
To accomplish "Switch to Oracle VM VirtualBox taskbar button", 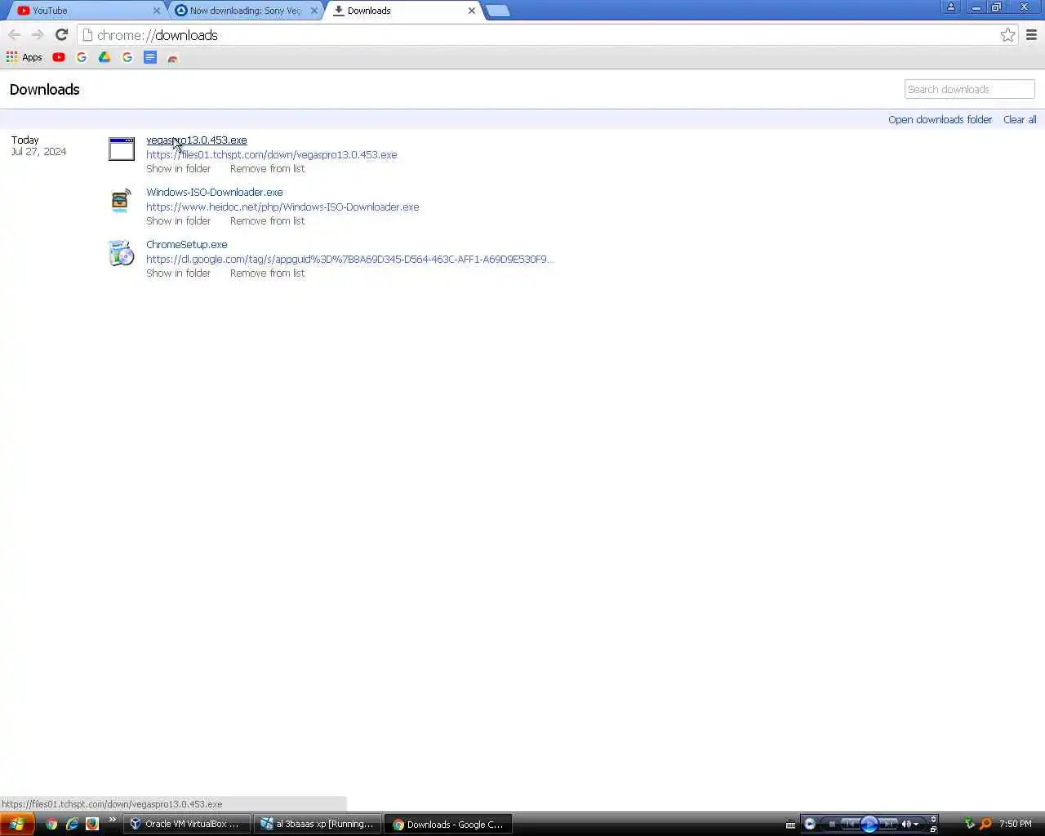I will point(186,824).
